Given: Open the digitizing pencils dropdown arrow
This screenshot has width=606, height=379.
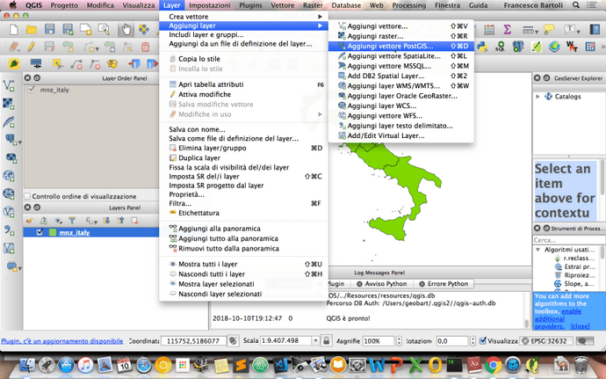Looking at the screenshot, I should coord(19,47).
